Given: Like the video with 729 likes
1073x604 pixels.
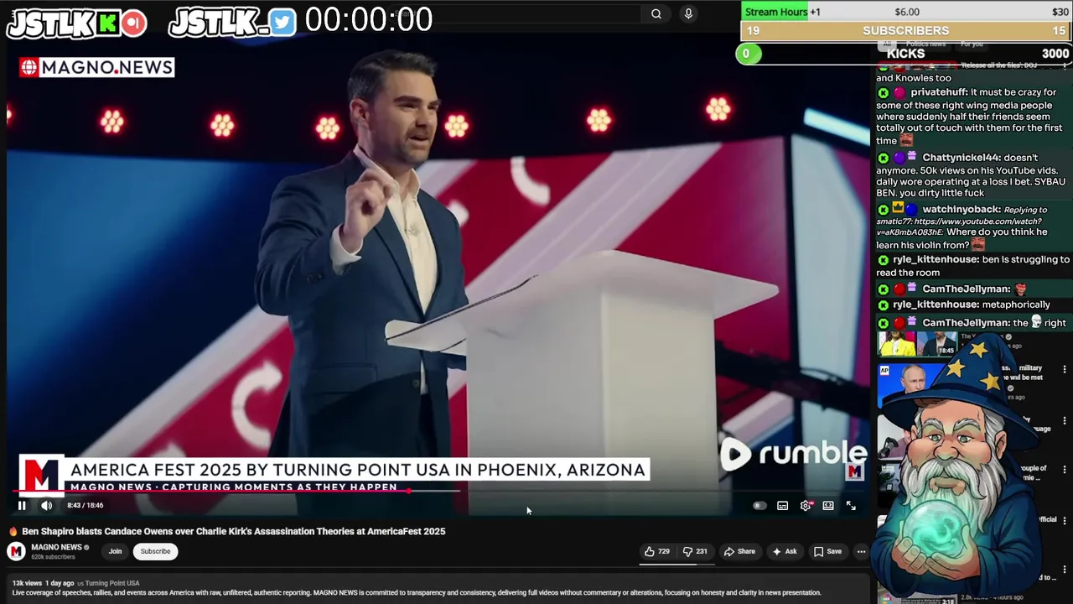Looking at the screenshot, I should [657, 551].
